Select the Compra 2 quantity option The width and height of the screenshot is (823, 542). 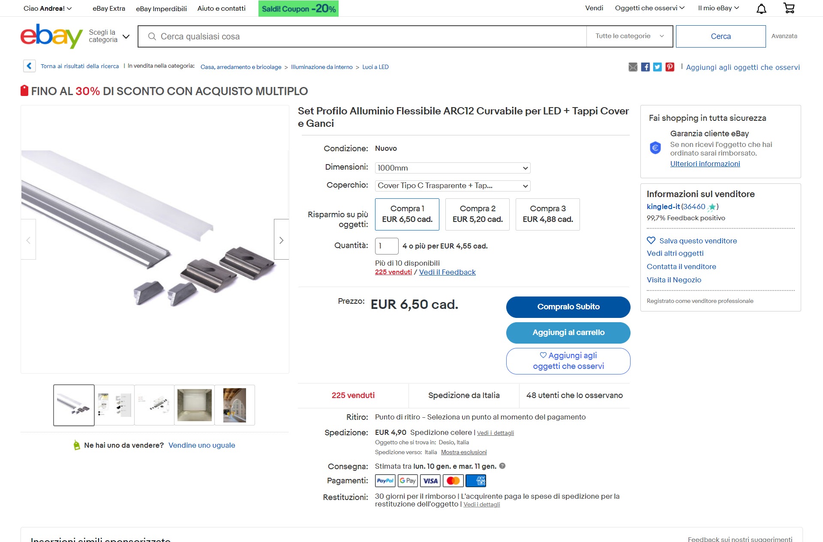(x=478, y=214)
